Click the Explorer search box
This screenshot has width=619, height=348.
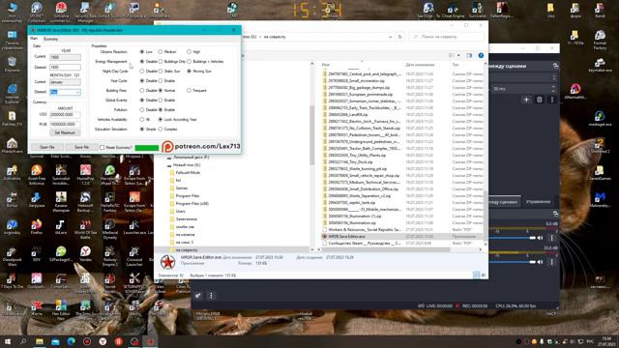coord(446,37)
